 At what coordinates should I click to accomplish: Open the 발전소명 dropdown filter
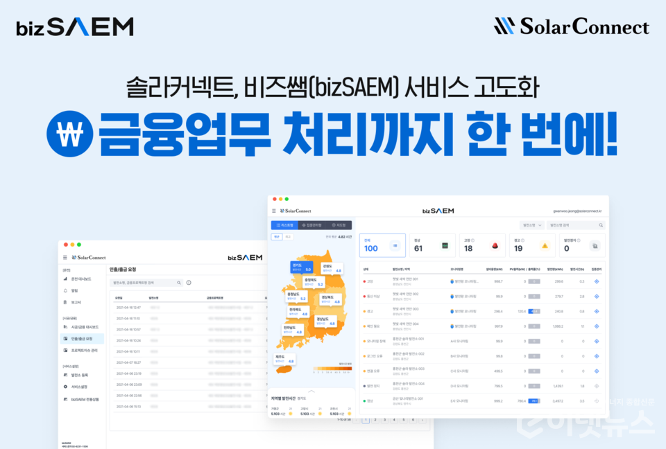click(x=531, y=225)
